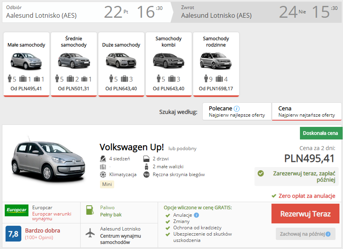The height and width of the screenshot is (249, 343).
Task: Sort by Cena tab
Action: (x=306, y=111)
